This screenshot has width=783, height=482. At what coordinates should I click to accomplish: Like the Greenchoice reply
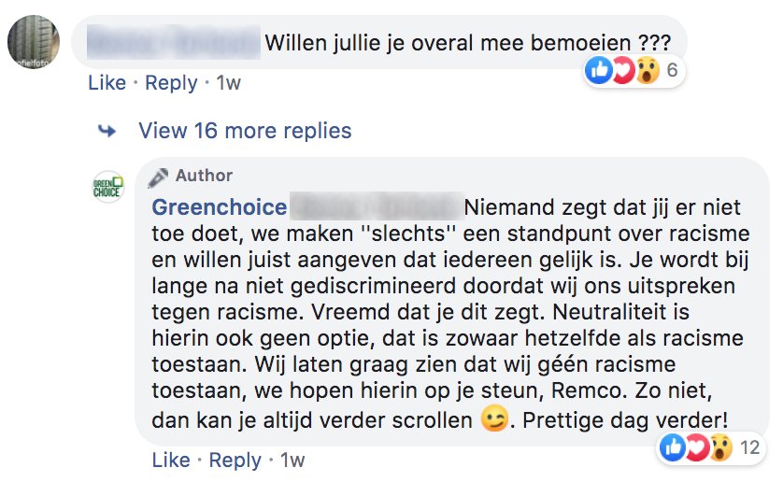170,461
